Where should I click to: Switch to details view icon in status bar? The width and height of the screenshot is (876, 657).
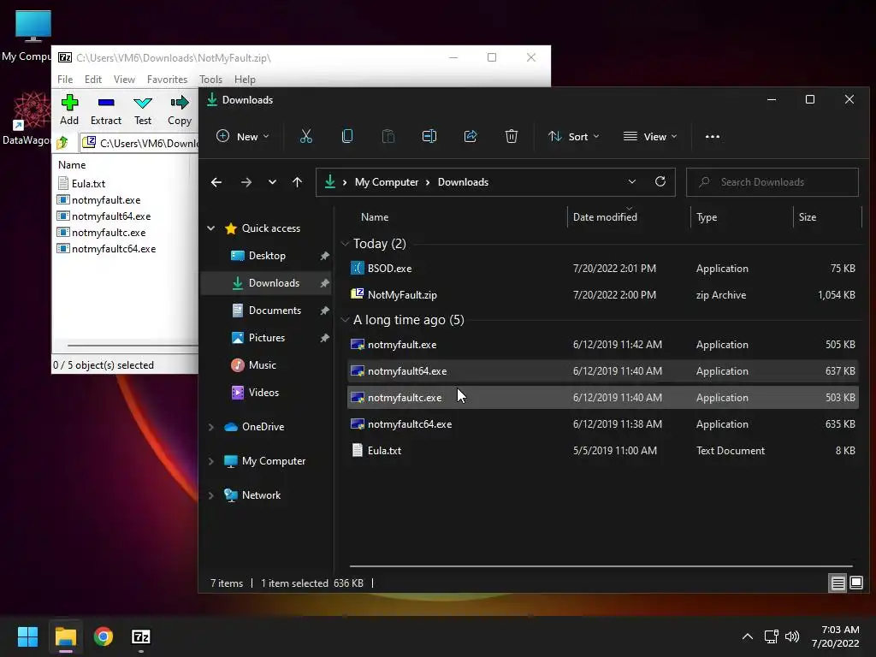[x=838, y=583]
